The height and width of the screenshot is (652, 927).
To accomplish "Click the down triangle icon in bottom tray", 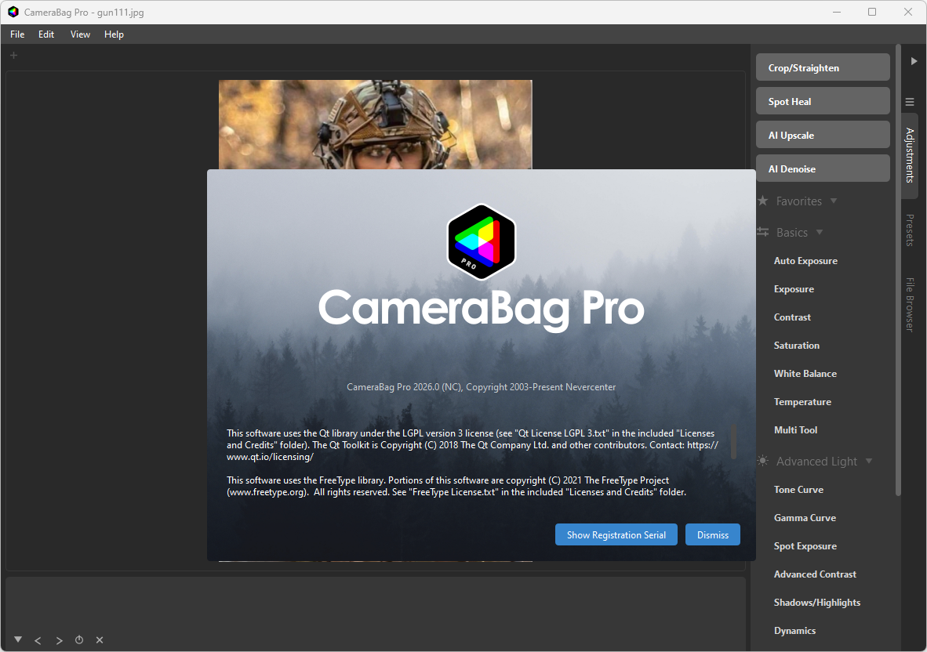I will tap(18, 639).
